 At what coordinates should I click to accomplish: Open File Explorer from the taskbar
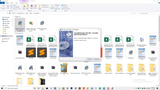pyautogui.click(x=43, y=88)
